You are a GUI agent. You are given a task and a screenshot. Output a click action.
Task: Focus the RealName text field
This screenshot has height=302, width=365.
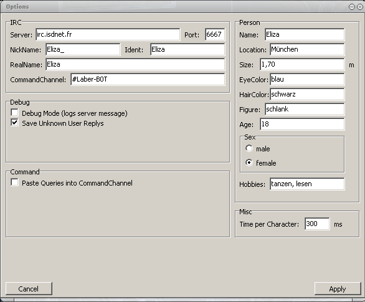pyautogui.click(x=135, y=65)
